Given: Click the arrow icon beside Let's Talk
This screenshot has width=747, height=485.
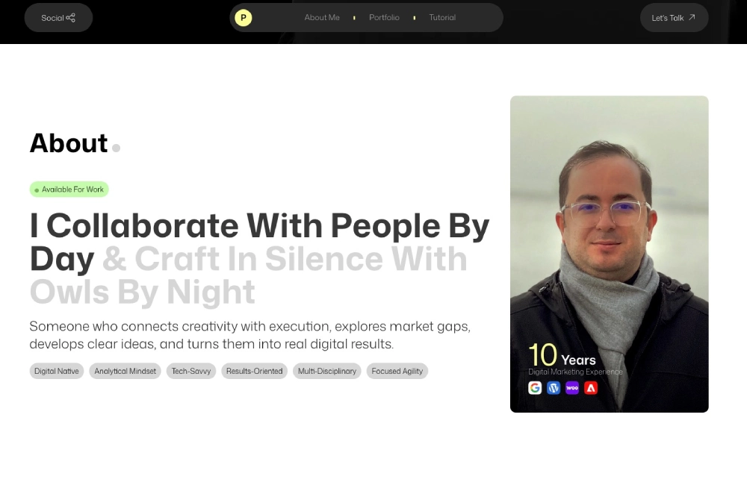Looking at the screenshot, I should click(x=692, y=17).
